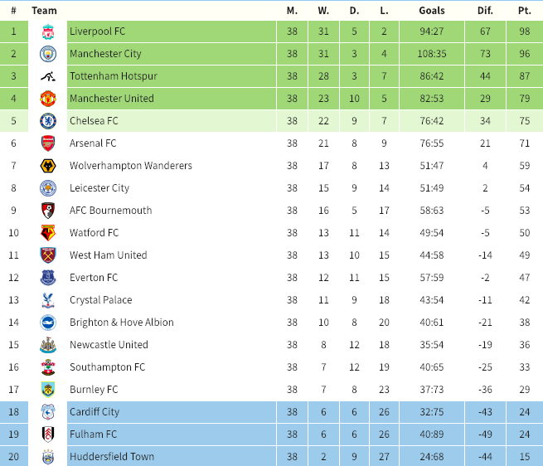Click the Manchester City club crest

click(47, 54)
